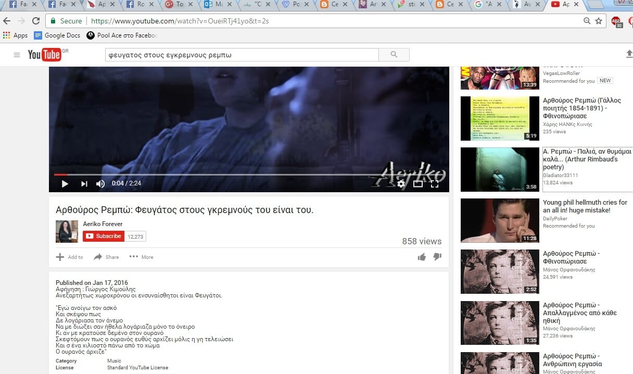
Task: Open the 2:52 Φθινοπώριασε video thumbnail
Action: (x=500, y=271)
